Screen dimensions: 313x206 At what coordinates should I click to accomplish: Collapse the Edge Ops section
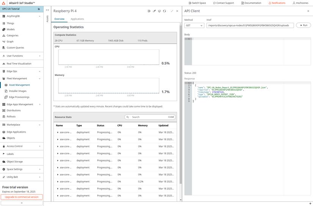click(39, 71)
